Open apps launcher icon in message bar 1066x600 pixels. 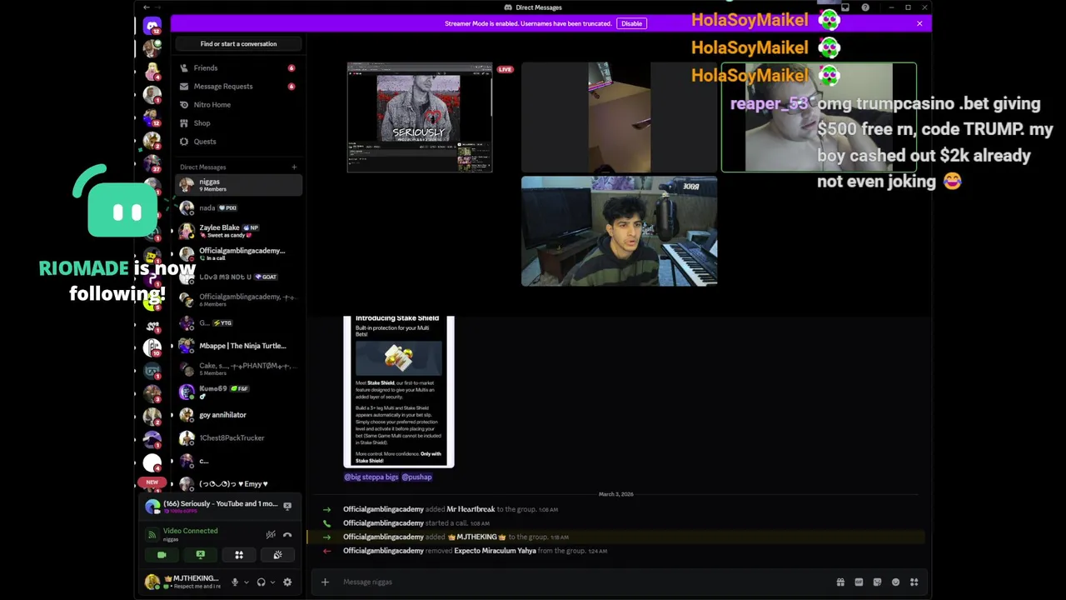pos(914,582)
